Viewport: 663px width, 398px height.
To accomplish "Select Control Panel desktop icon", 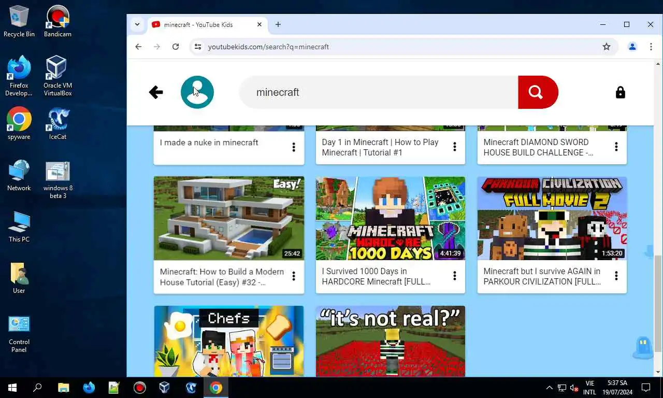I will click(19, 333).
